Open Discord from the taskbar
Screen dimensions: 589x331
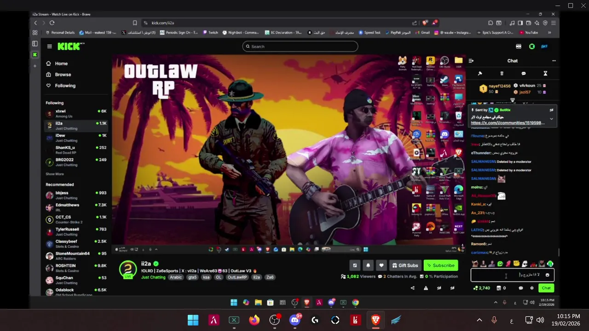[x=295, y=320]
